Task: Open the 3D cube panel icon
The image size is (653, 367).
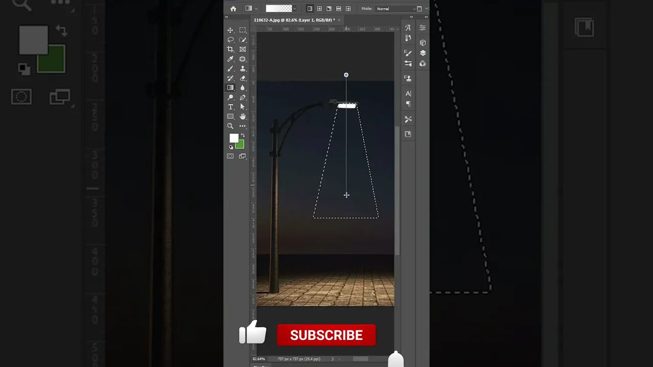Action: click(422, 43)
